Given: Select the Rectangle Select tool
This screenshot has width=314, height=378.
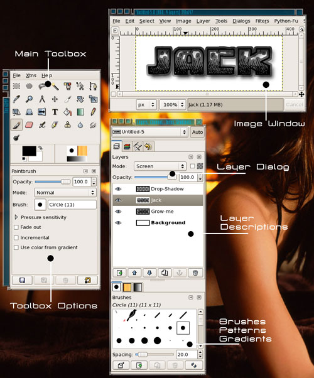Looking at the screenshot, I should tap(16, 86).
